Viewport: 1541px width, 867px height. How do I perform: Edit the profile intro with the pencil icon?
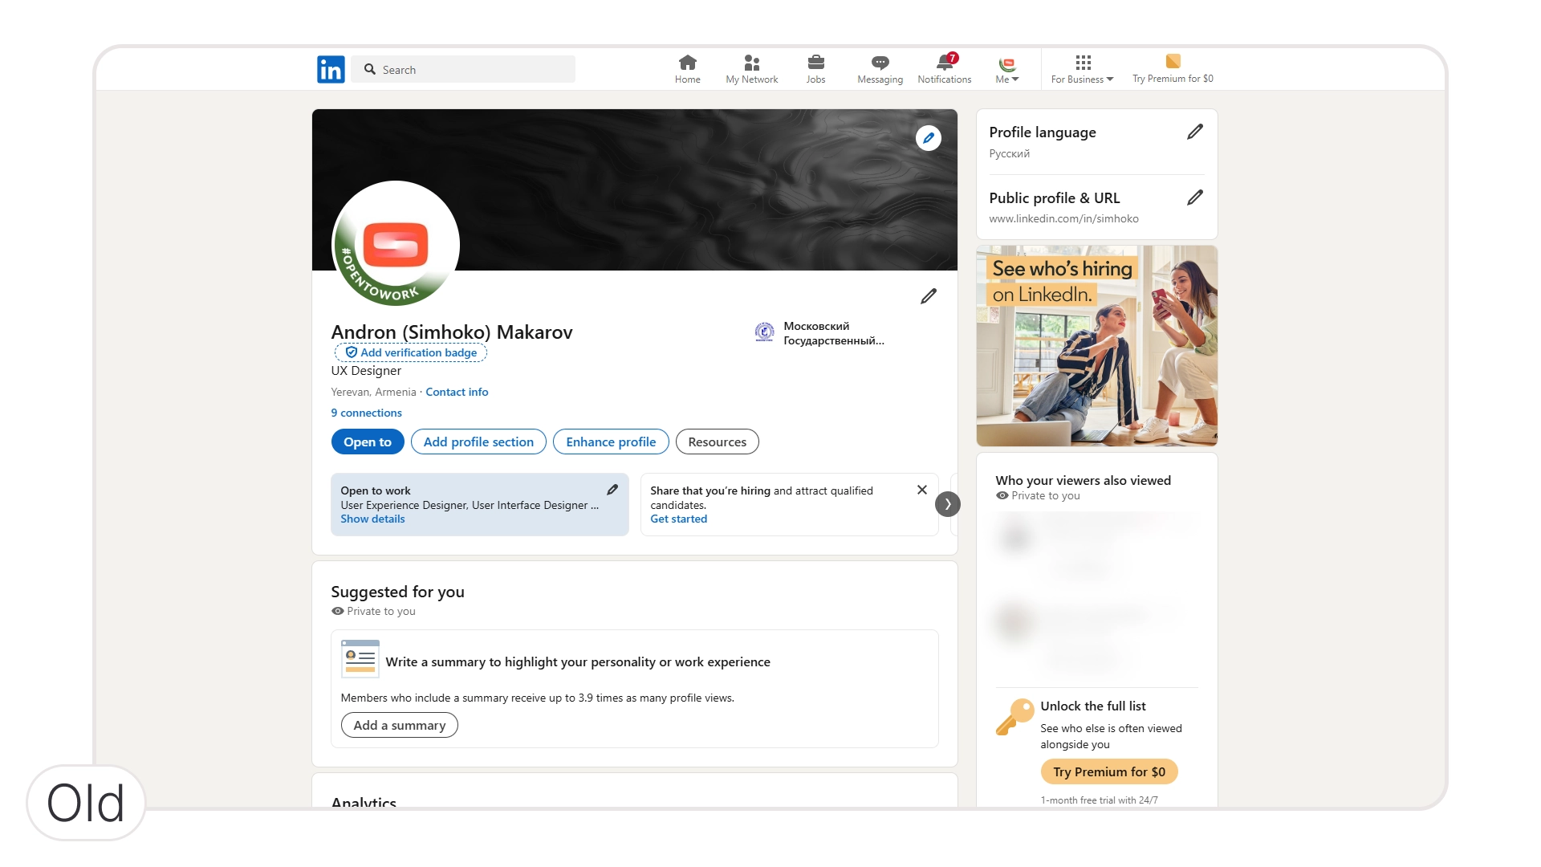928,296
